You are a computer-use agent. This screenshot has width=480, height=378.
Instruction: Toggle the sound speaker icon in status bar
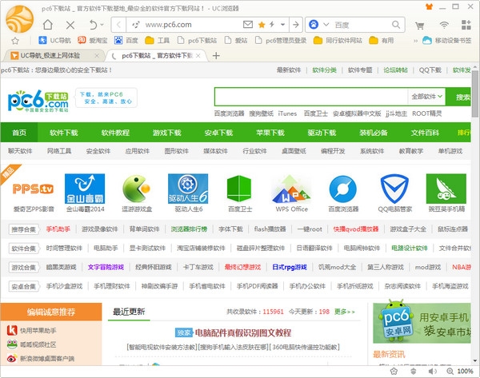tap(432, 372)
